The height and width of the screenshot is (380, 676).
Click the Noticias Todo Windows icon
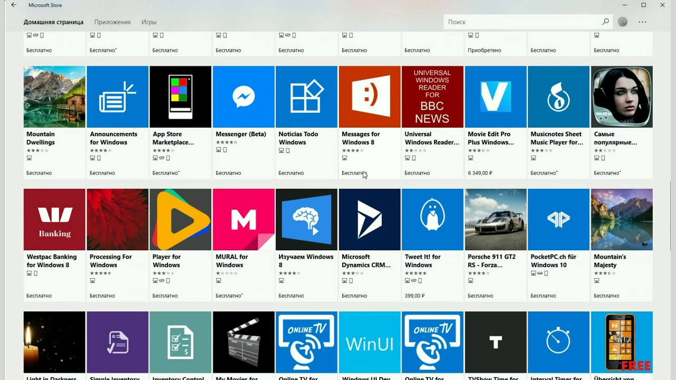pos(306,97)
